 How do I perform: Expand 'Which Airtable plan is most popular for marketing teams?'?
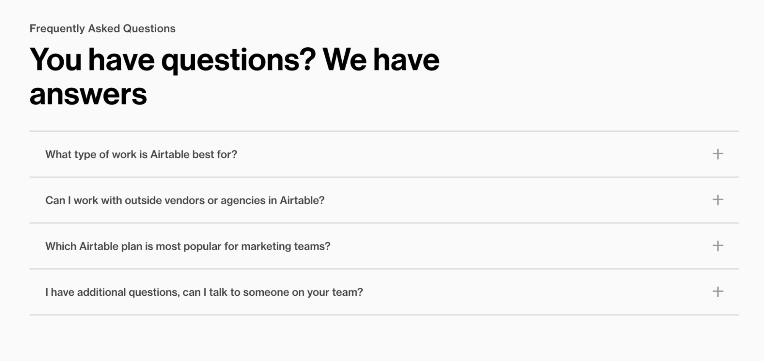(x=188, y=247)
